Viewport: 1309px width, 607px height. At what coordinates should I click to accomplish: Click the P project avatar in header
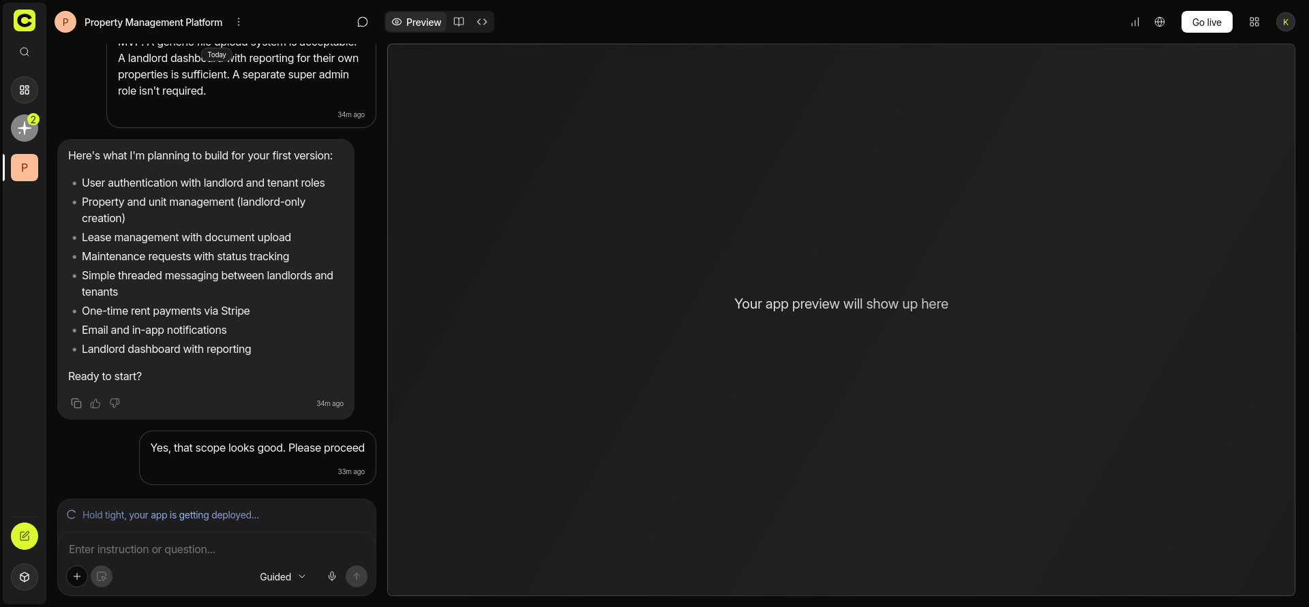pos(65,22)
